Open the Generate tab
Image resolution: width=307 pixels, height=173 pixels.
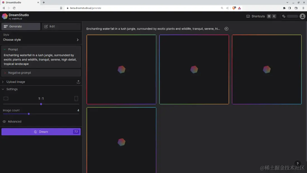coord(21,27)
